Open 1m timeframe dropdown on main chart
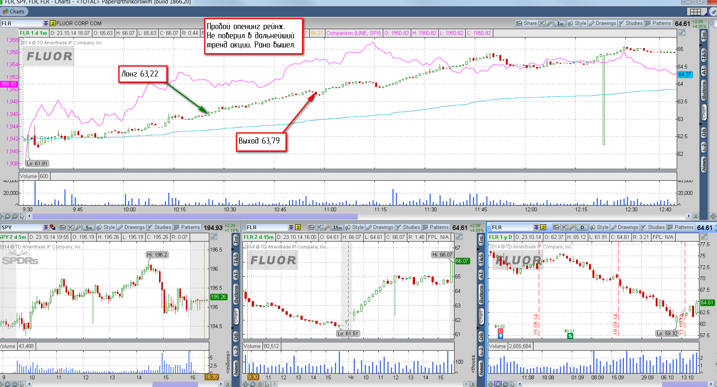The image size is (717, 387). (560, 23)
